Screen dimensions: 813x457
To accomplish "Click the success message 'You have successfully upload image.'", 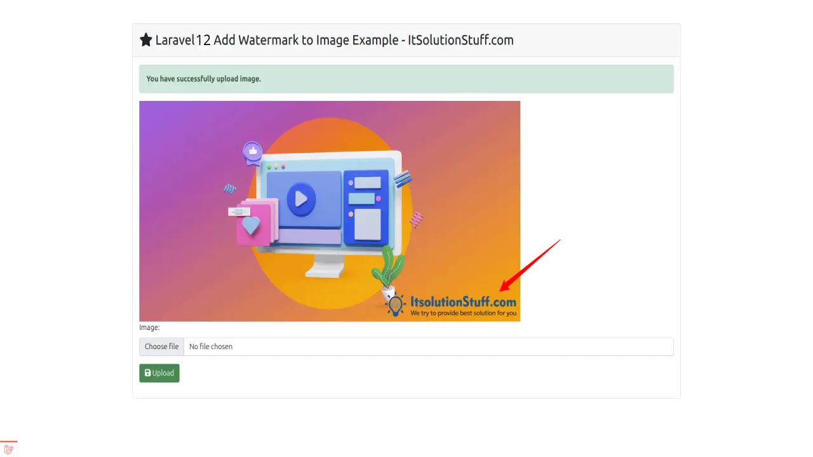I will (x=203, y=79).
